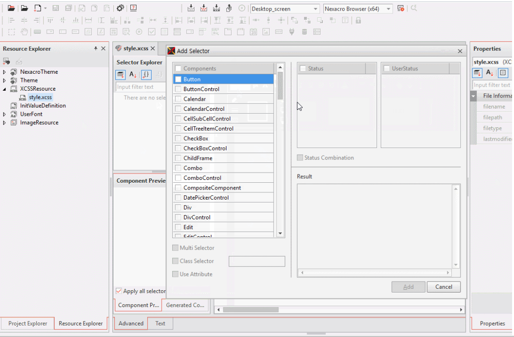Viewport: 514px width, 337px height.
Task: Click the Add Theme icon in Resource Explorer
Action: 6,61
